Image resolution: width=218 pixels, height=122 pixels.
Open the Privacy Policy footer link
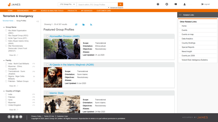[x=36, y=116]
